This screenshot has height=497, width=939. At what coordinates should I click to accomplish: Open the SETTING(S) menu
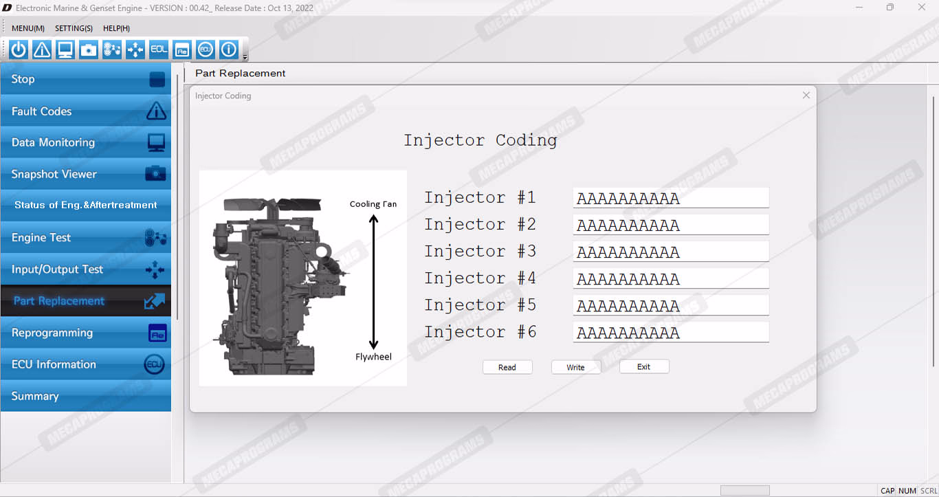click(x=74, y=28)
